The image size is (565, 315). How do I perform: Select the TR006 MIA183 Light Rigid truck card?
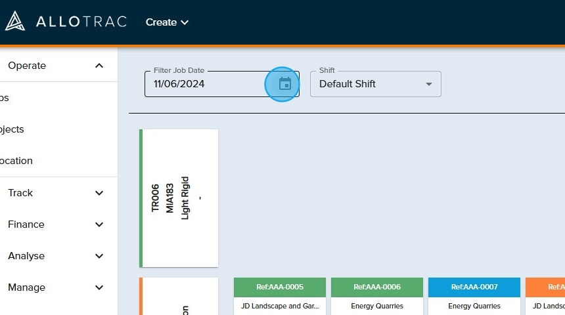coord(179,198)
